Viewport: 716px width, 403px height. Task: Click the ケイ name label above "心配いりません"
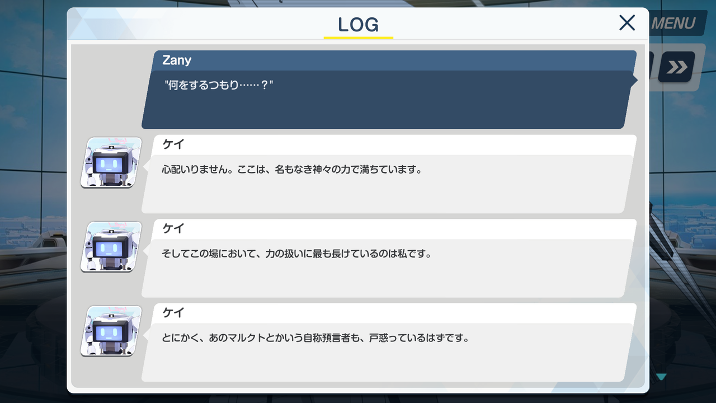tap(173, 144)
